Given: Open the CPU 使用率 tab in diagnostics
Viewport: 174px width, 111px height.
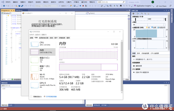Looking at the screenshot, I should tap(155, 53).
